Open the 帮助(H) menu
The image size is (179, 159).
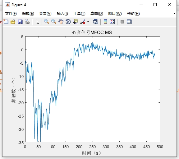(133, 14)
